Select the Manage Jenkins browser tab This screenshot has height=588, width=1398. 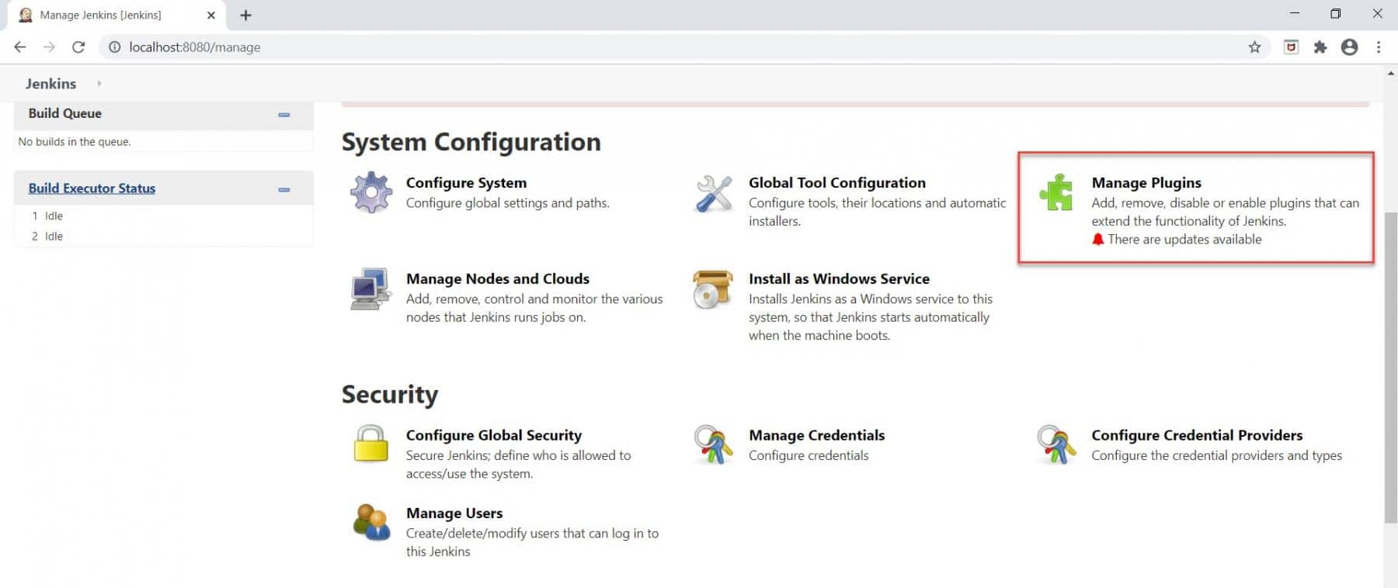116,15
